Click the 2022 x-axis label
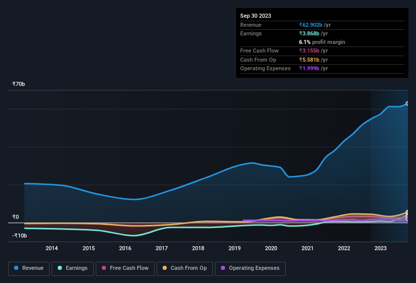416x283 pixels. click(x=344, y=248)
